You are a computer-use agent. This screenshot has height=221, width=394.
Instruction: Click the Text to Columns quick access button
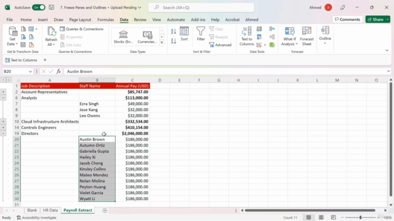pos(21,60)
